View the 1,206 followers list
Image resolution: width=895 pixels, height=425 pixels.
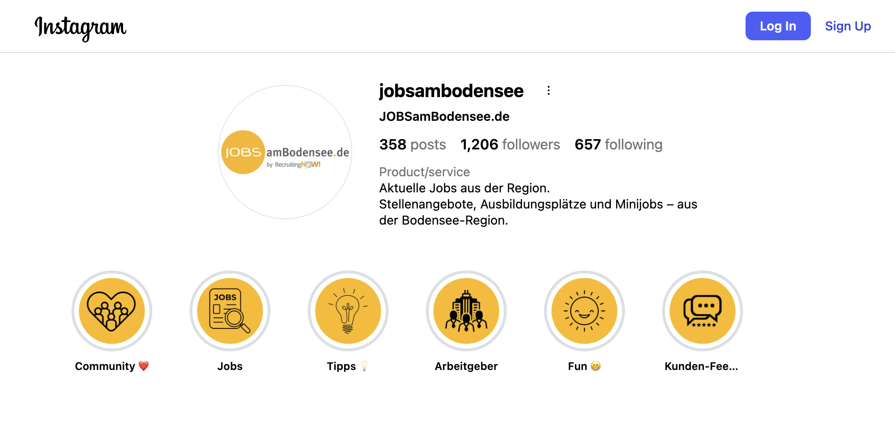510,144
